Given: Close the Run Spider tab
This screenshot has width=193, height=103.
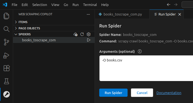Looking at the screenshot, I should pos(180,14).
